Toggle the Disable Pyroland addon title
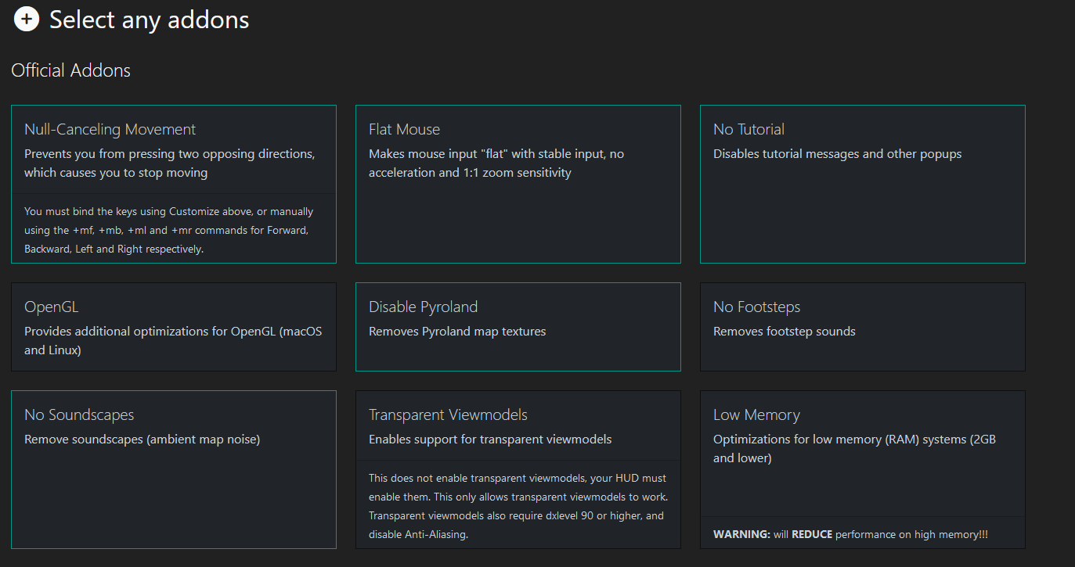Image resolution: width=1075 pixels, height=567 pixels. (x=423, y=307)
